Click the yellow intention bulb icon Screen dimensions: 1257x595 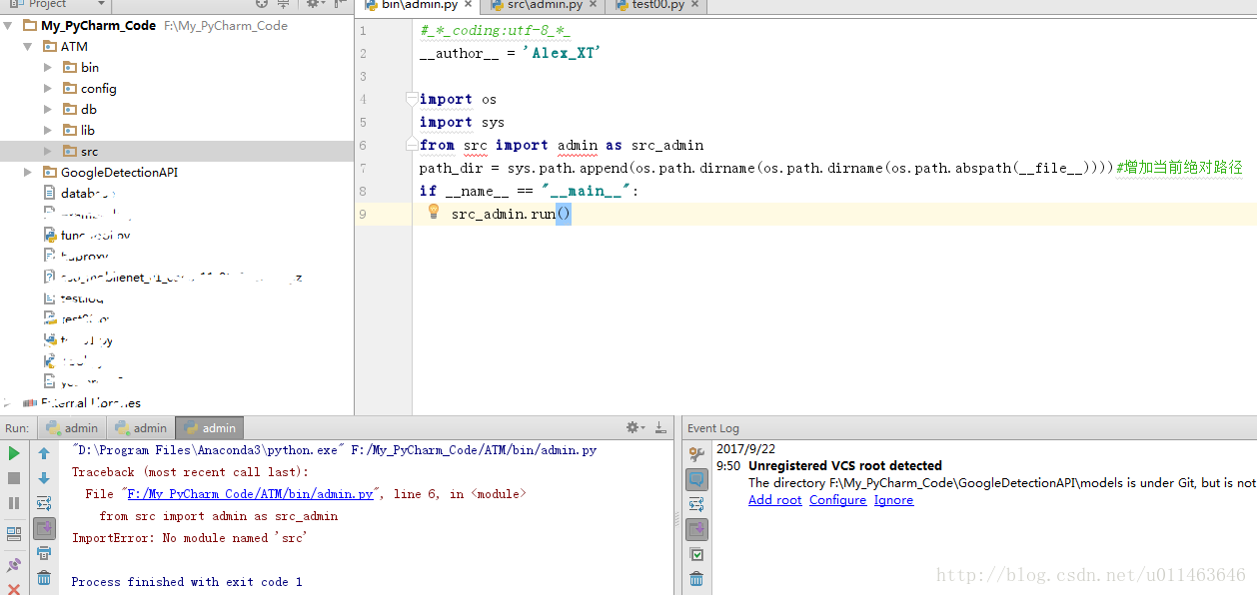point(434,212)
